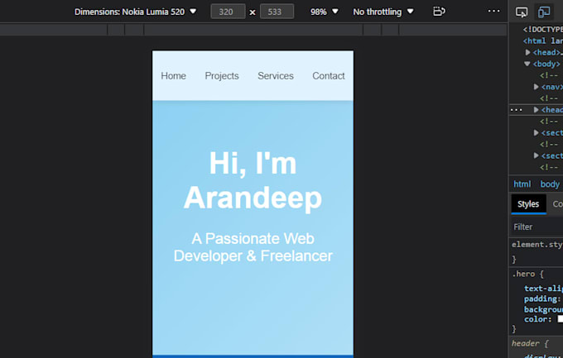Open the more options three-dot menu
The width and height of the screenshot is (563, 358).
pos(493,11)
